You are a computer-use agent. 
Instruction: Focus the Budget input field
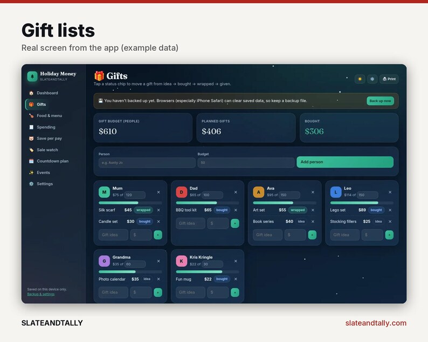pos(246,163)
